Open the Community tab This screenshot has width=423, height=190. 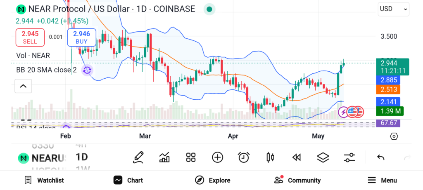[297, 180]
